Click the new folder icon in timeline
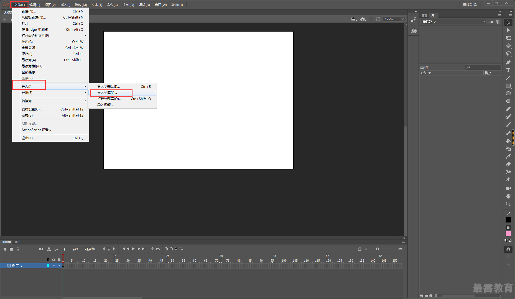This screenshot has width=515, height=299. [11, 249]
